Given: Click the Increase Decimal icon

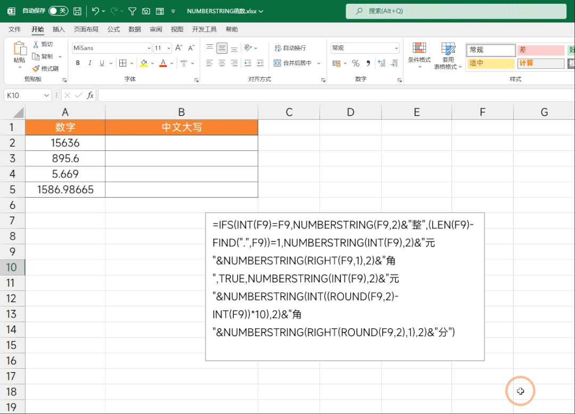Looking at the screenshot, I should point(381,63).
